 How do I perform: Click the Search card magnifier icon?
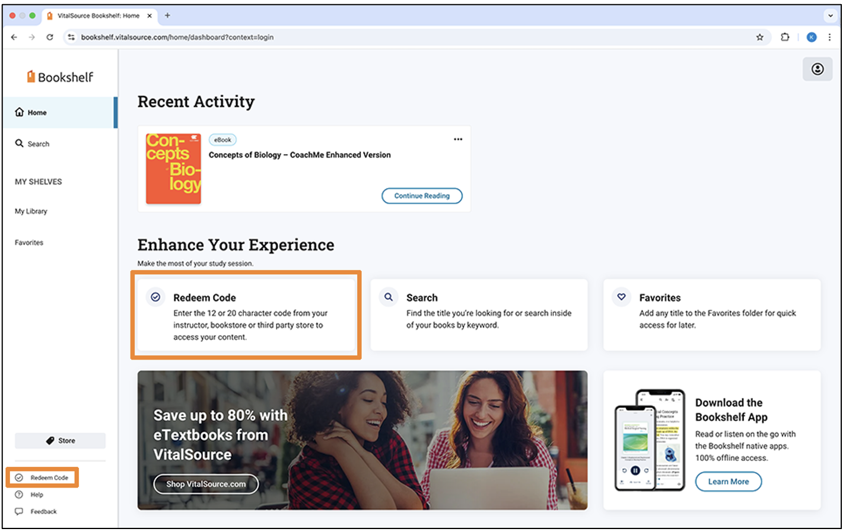click(x=389, y=297)
